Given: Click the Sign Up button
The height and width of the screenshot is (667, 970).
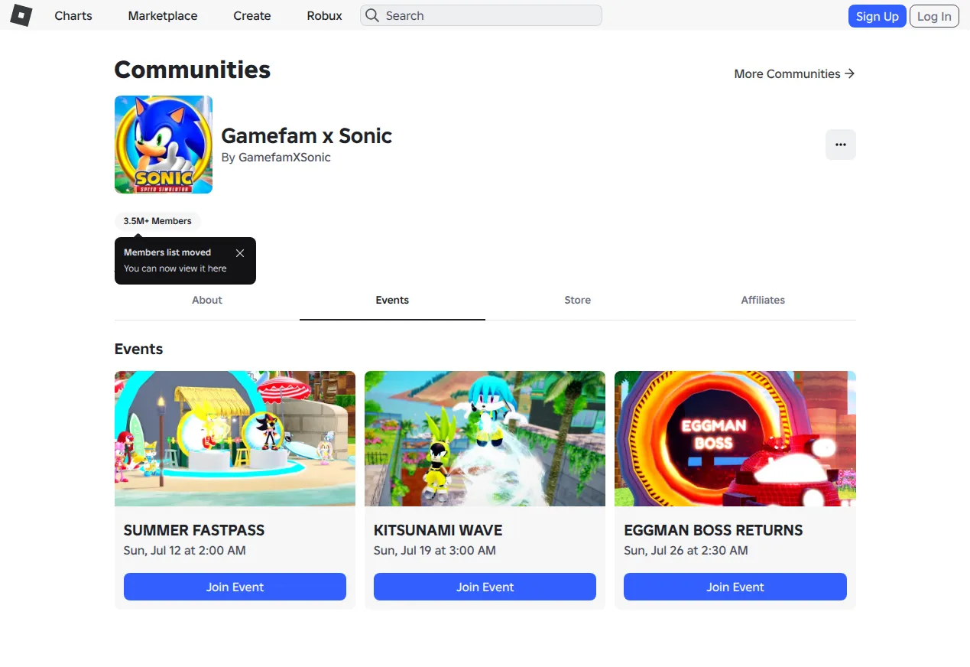Looking at the screenshot, I should point(877,16).
